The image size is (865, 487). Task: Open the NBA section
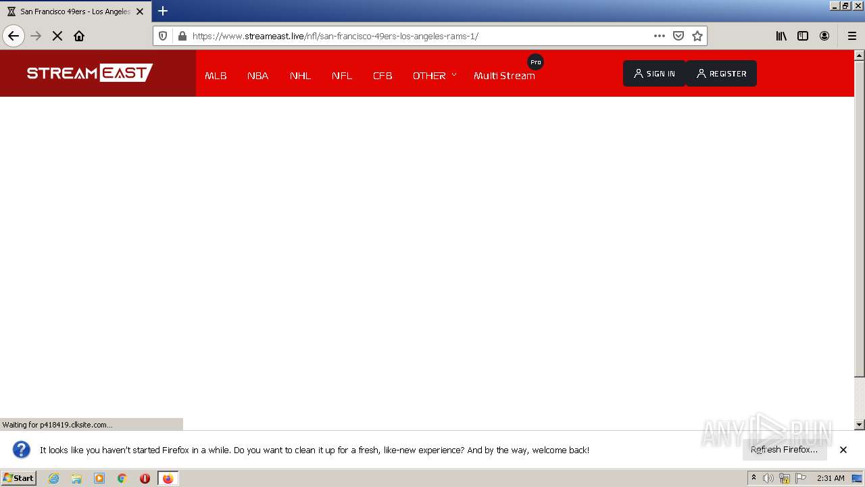pyautogui.click(x=258, y=76)
